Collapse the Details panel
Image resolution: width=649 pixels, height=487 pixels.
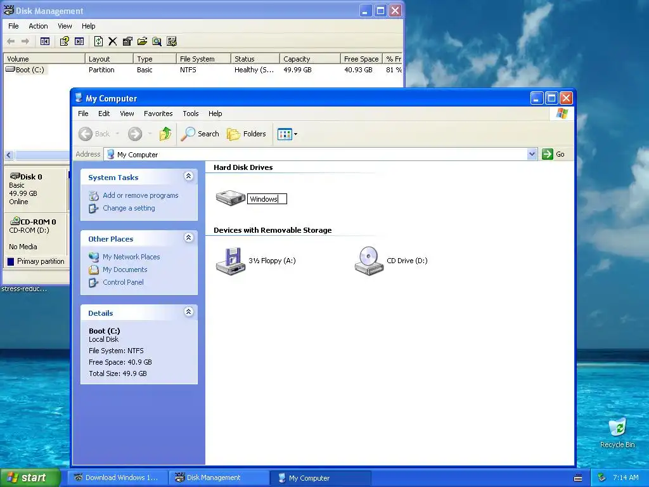[x=188, y=312]
